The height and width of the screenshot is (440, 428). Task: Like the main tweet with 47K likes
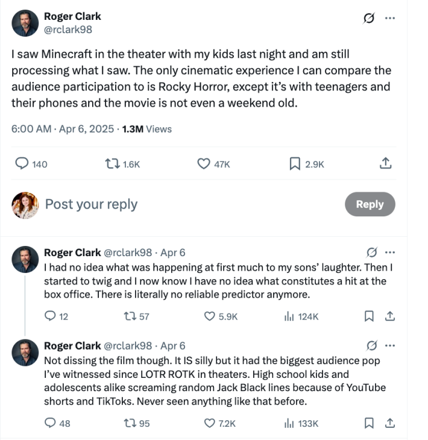tap(205, 163)
